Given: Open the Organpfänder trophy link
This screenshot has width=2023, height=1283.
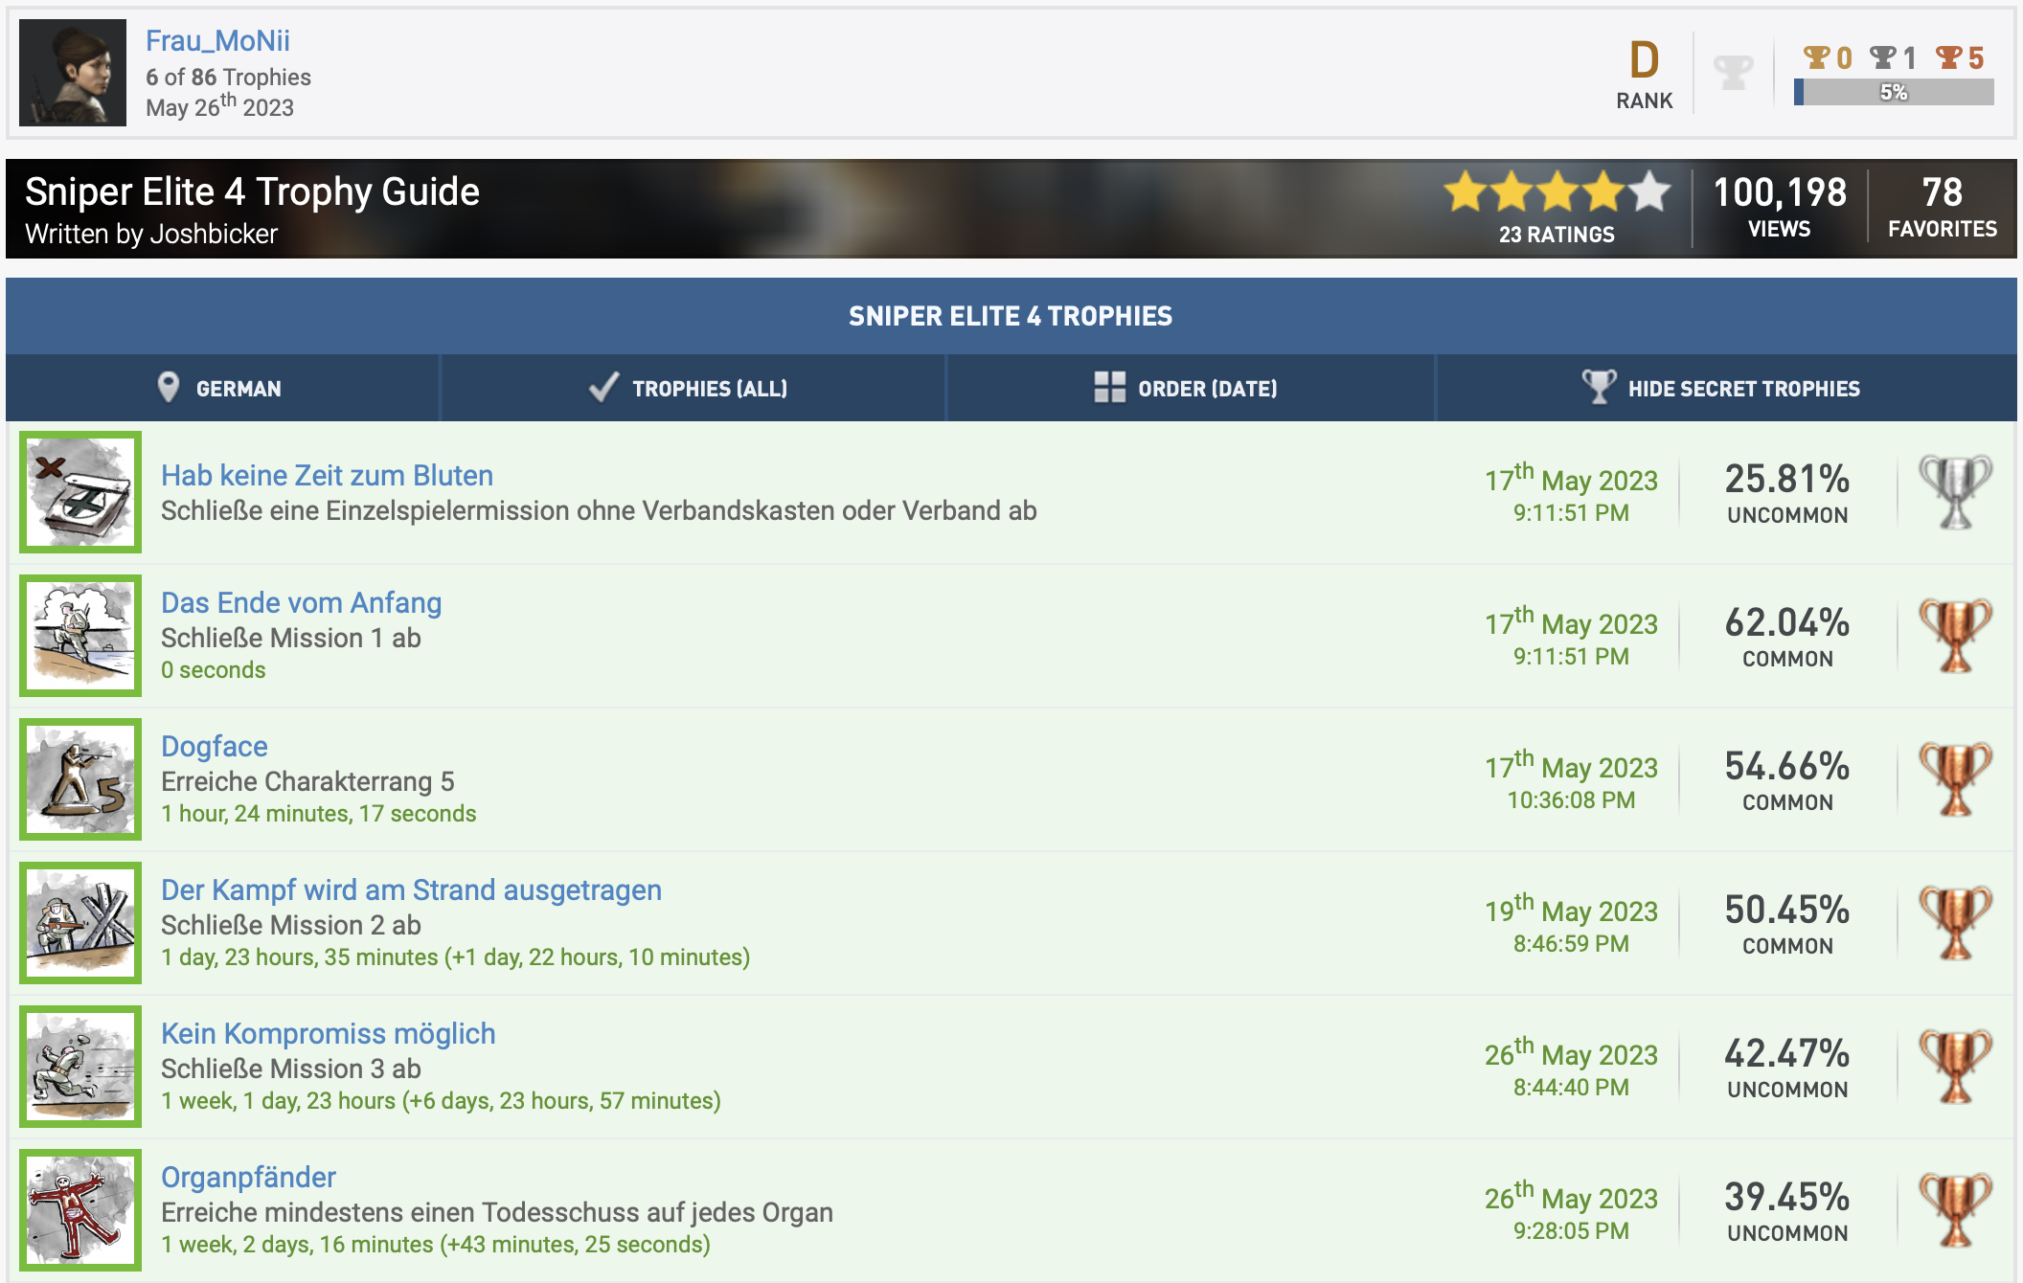Looking at the screenshot, I should click(x=248, y=1177).
